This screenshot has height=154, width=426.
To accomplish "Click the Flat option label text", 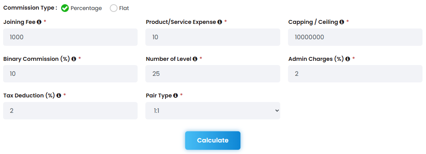I will [x=124, y=8].
